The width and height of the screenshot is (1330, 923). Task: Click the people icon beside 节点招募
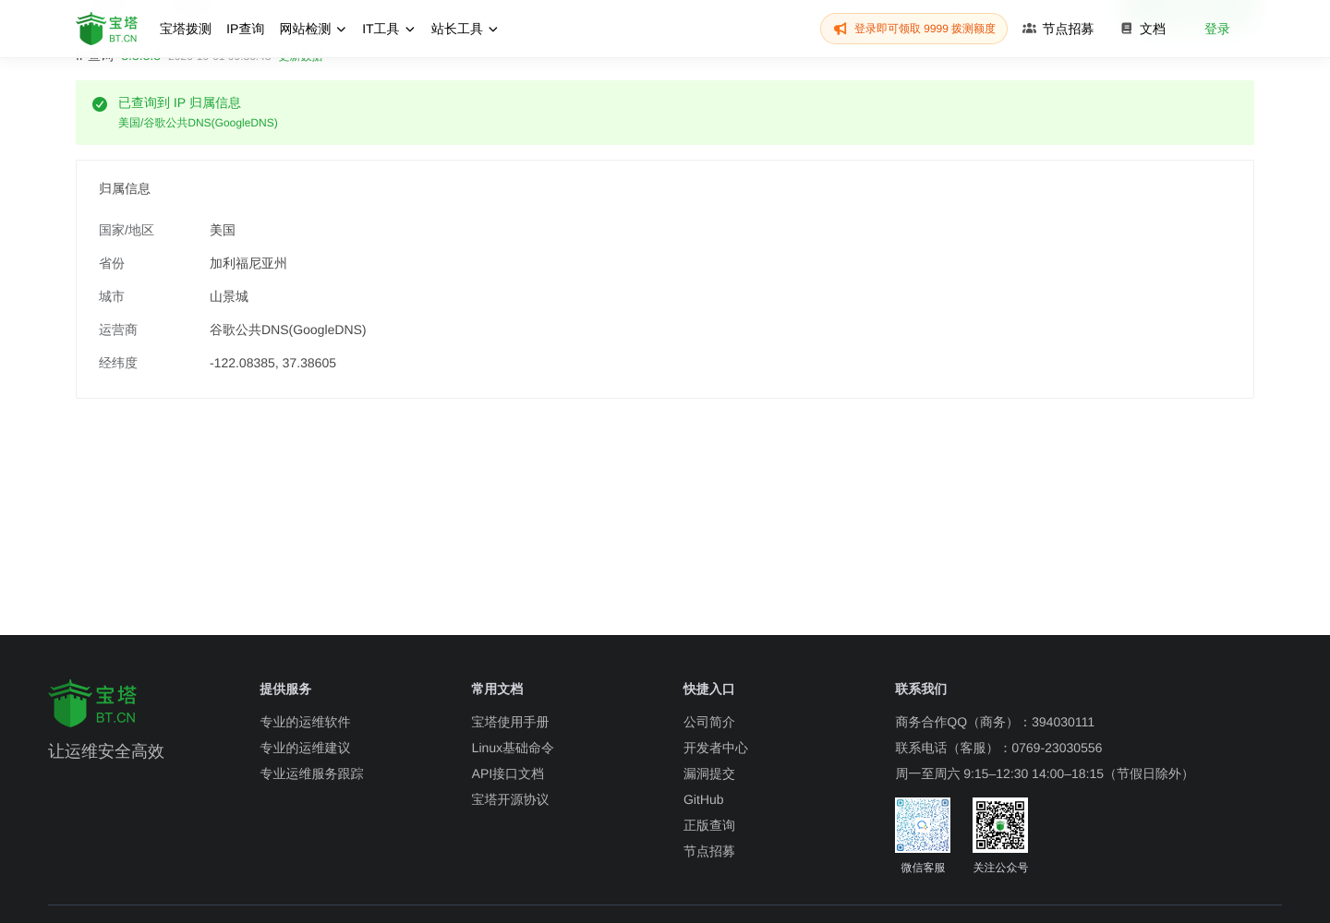click(1029, 29)
